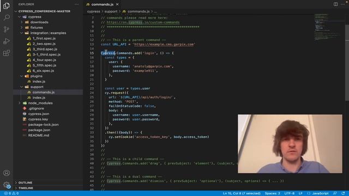Screen dimensions: 349x196
Task: Open the Accounts icon in activity bar
Action: pyautogui.click(x=7, y=173)
